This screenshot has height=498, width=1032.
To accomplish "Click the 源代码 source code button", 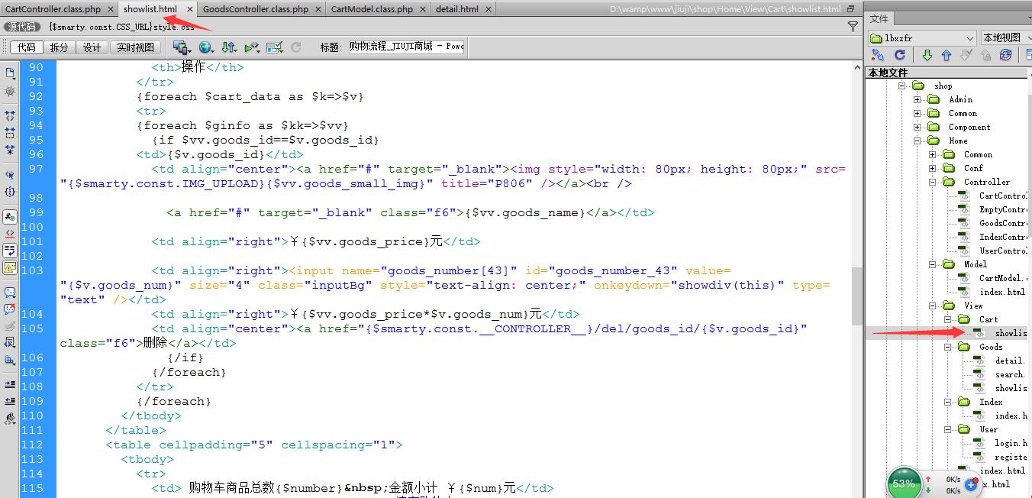I will coord(21,27).
